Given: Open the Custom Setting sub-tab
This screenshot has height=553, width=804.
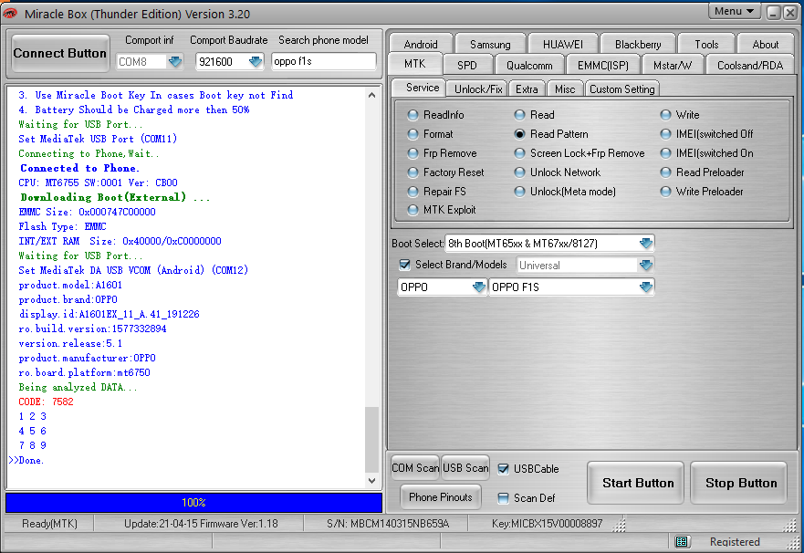Looking at the screenshot, I should [622, 89].
